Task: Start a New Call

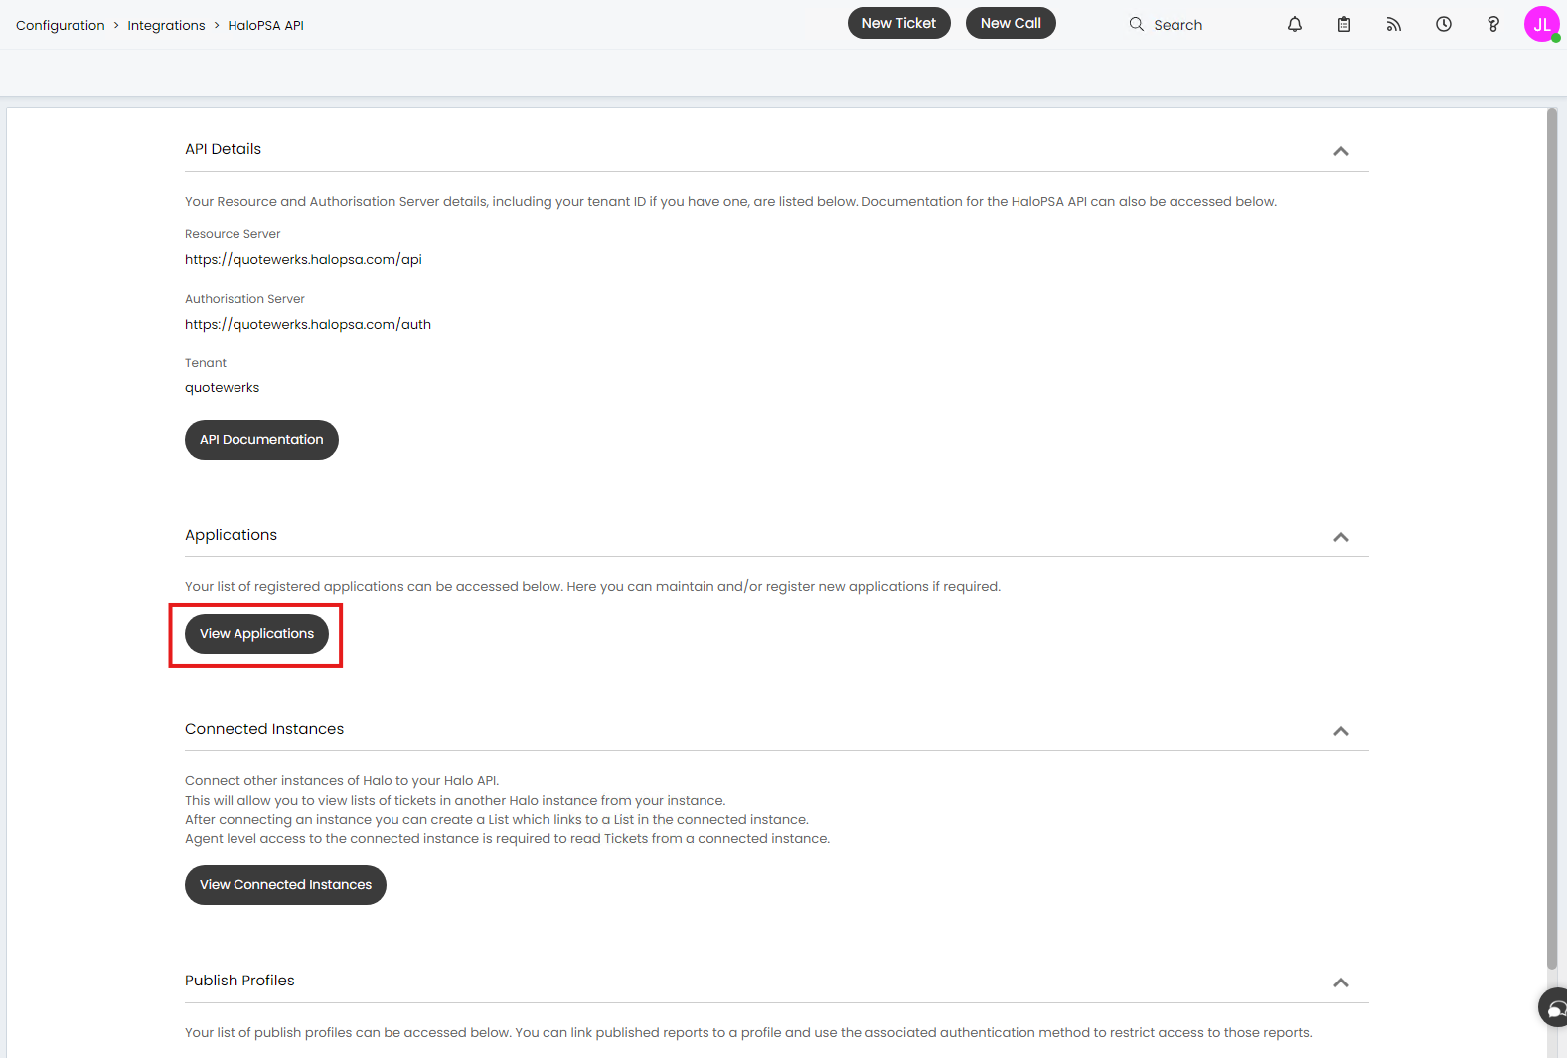Action: pyautogui.click(x=1011, y=23)
